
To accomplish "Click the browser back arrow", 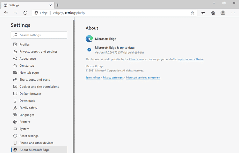I will coord(6,13).
